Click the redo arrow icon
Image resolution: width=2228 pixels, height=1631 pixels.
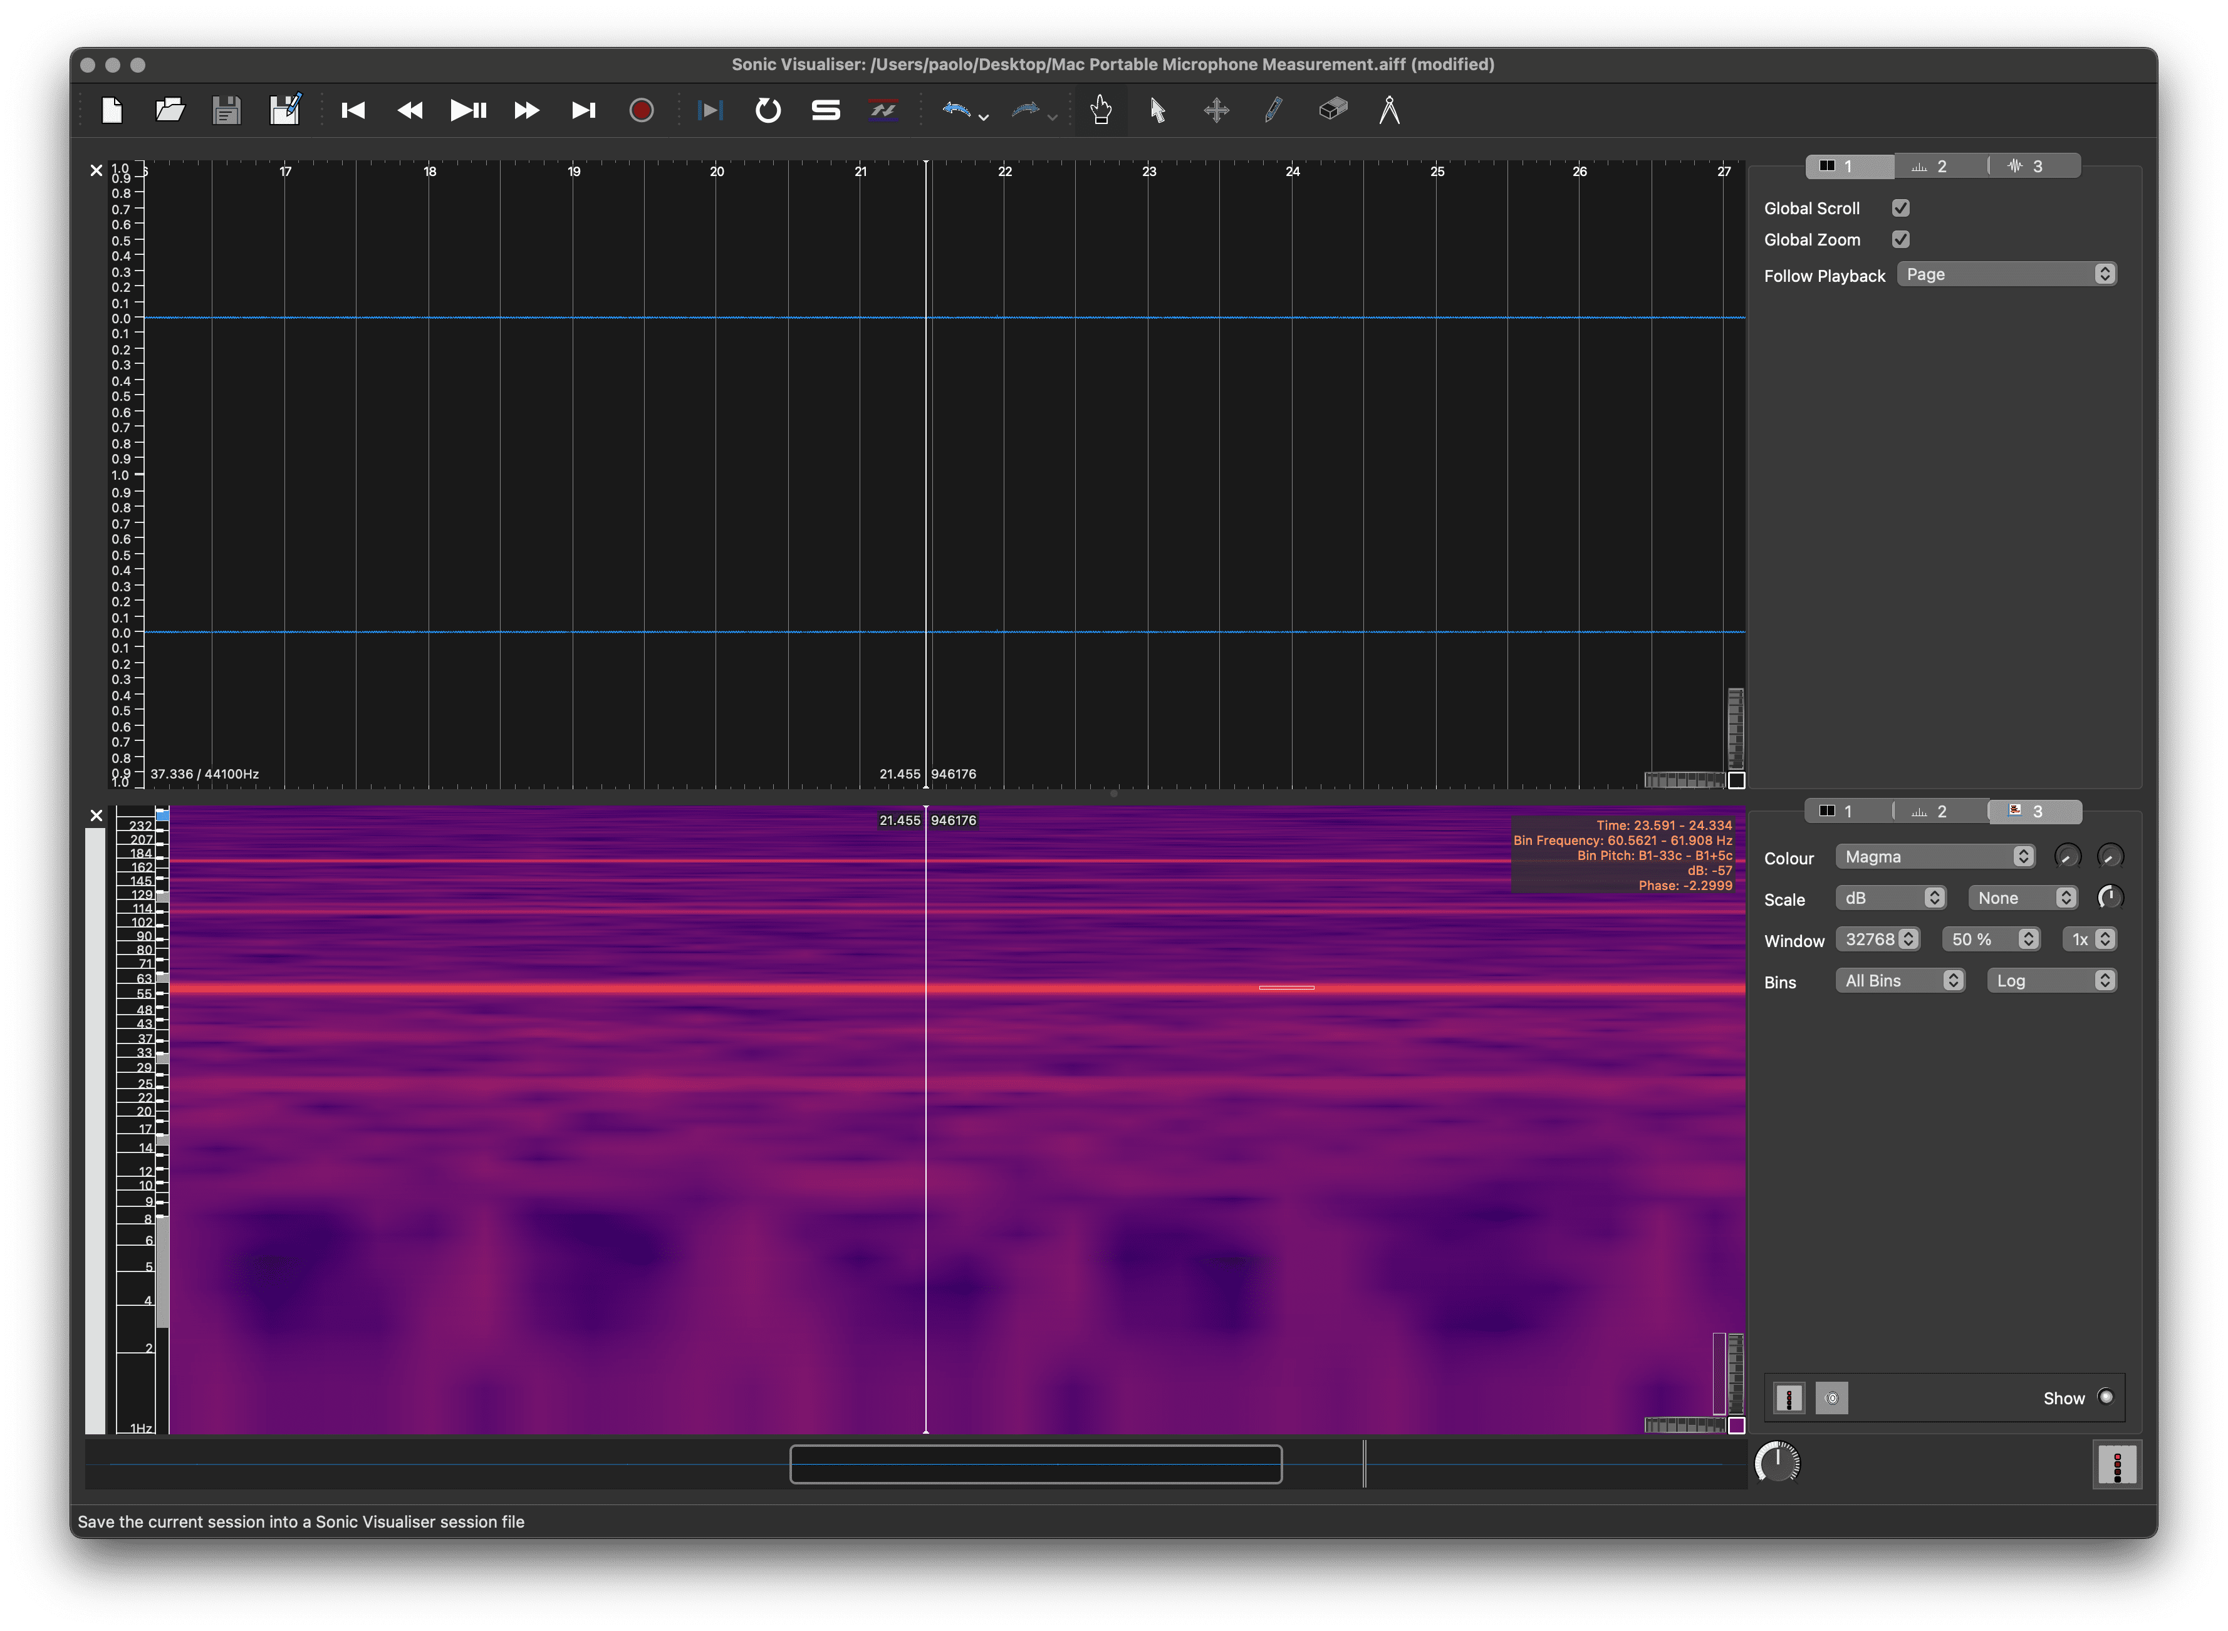pyautogui.click(x=1025, y=110)
